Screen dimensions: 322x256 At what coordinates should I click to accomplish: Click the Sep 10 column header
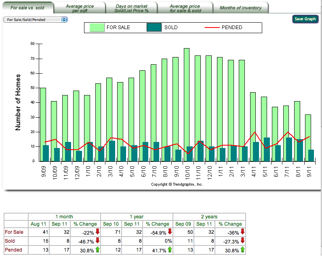111,224
